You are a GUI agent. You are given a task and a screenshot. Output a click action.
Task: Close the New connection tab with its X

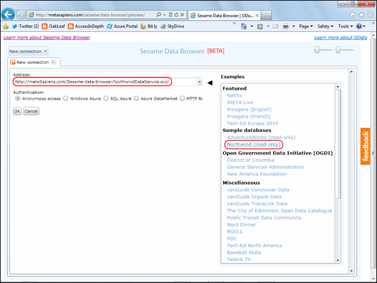[x=53, y=62]
